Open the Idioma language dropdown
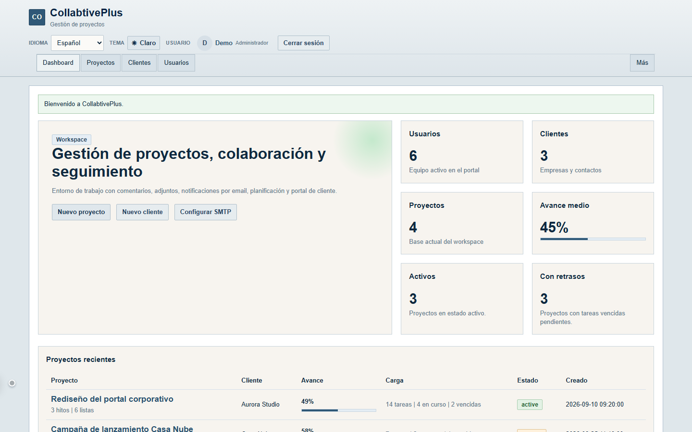The width and height of the screenshot is (692, 432). click(77, 43)
